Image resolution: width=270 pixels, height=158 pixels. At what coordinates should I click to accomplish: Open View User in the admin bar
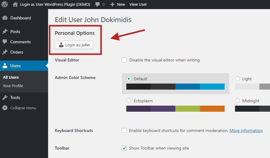coord(138,4)
